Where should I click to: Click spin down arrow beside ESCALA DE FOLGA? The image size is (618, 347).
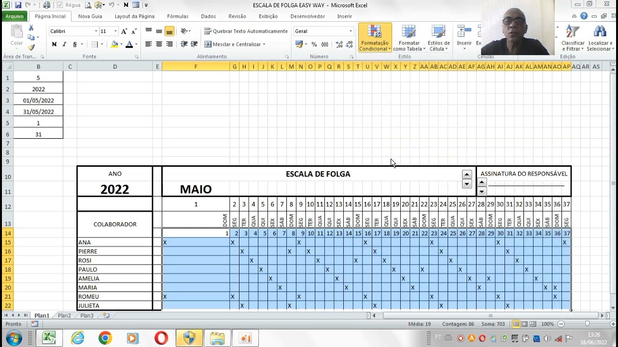coord(466,184)
